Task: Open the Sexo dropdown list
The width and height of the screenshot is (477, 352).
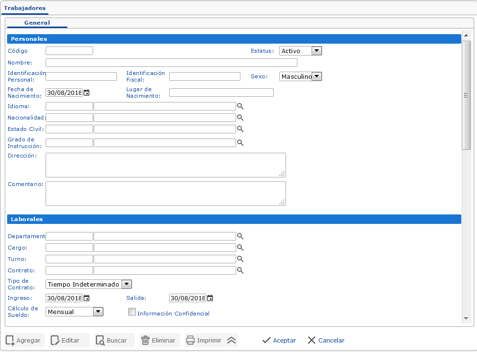Action: click(x=316, y=76)
